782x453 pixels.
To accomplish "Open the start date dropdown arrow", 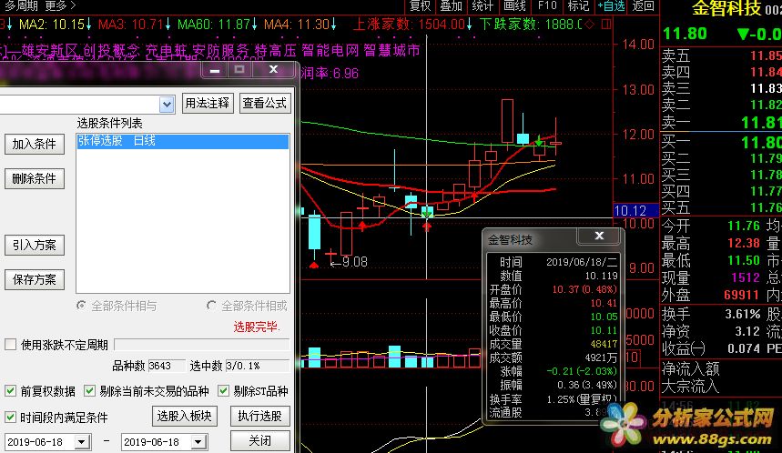I will pyautogui.click(x=81, y=441).
